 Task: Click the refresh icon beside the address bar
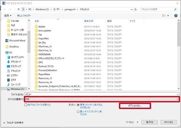click(136, 10)
